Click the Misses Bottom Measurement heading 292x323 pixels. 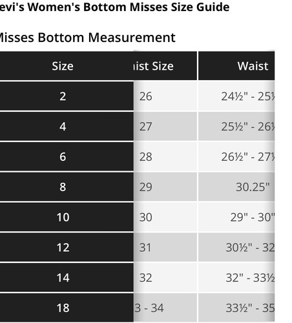[87, 37]
